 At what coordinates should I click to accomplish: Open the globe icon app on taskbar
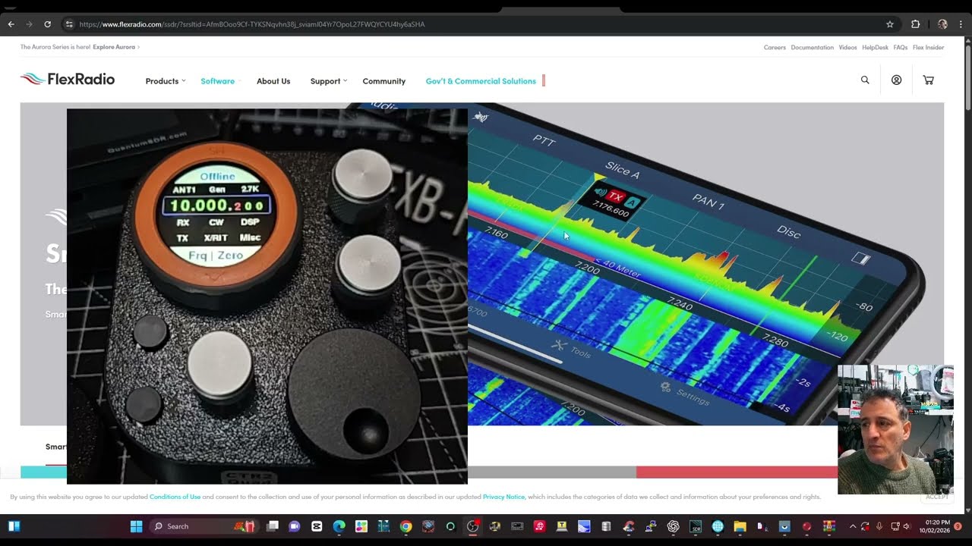point(718,526)
